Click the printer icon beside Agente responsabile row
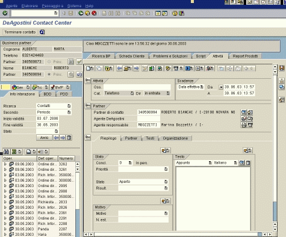286x237 pixels. click(x=244, y=125)
